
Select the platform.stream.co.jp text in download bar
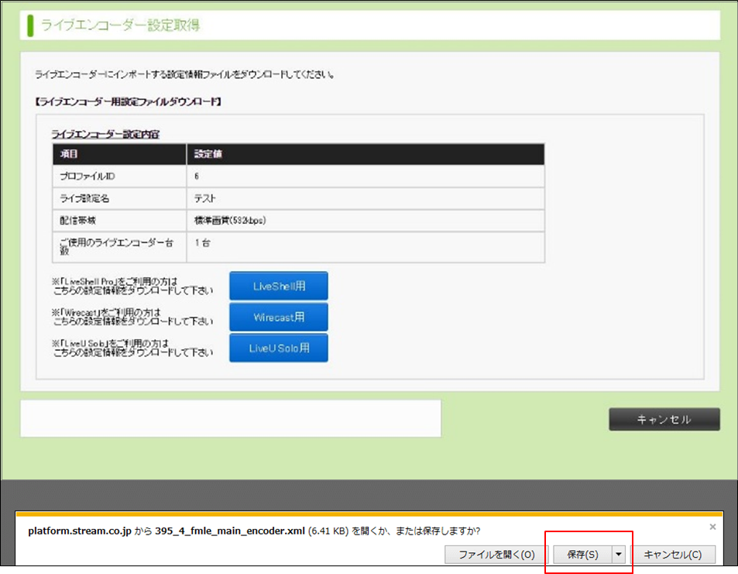[80, 531]
